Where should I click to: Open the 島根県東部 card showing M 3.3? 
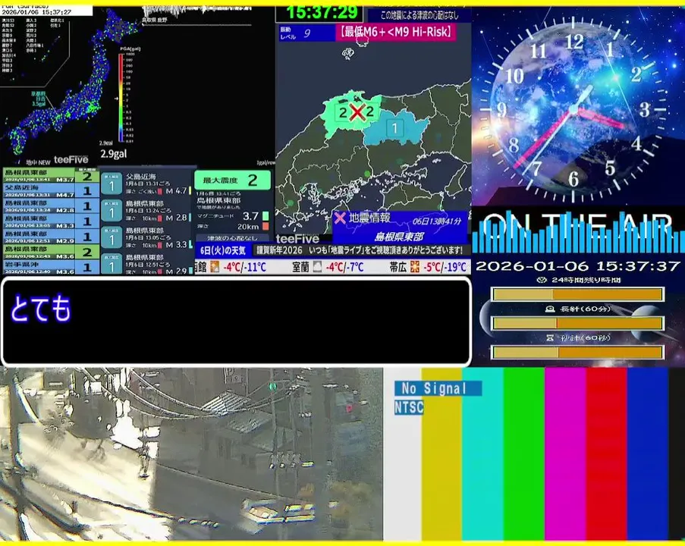[146, 237]
